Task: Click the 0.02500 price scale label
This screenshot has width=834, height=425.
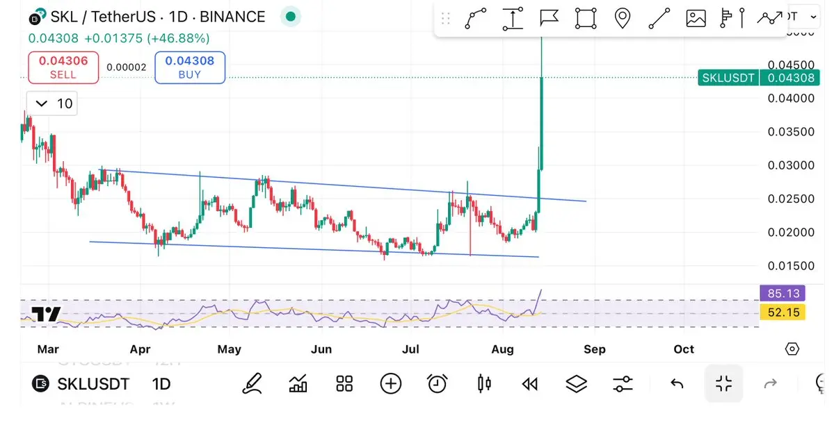Action: (791, 199)
